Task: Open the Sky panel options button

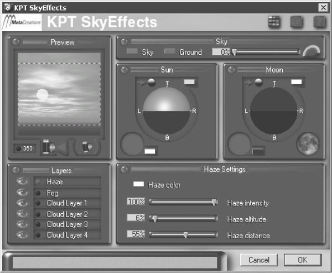Action: click(124, 42)
